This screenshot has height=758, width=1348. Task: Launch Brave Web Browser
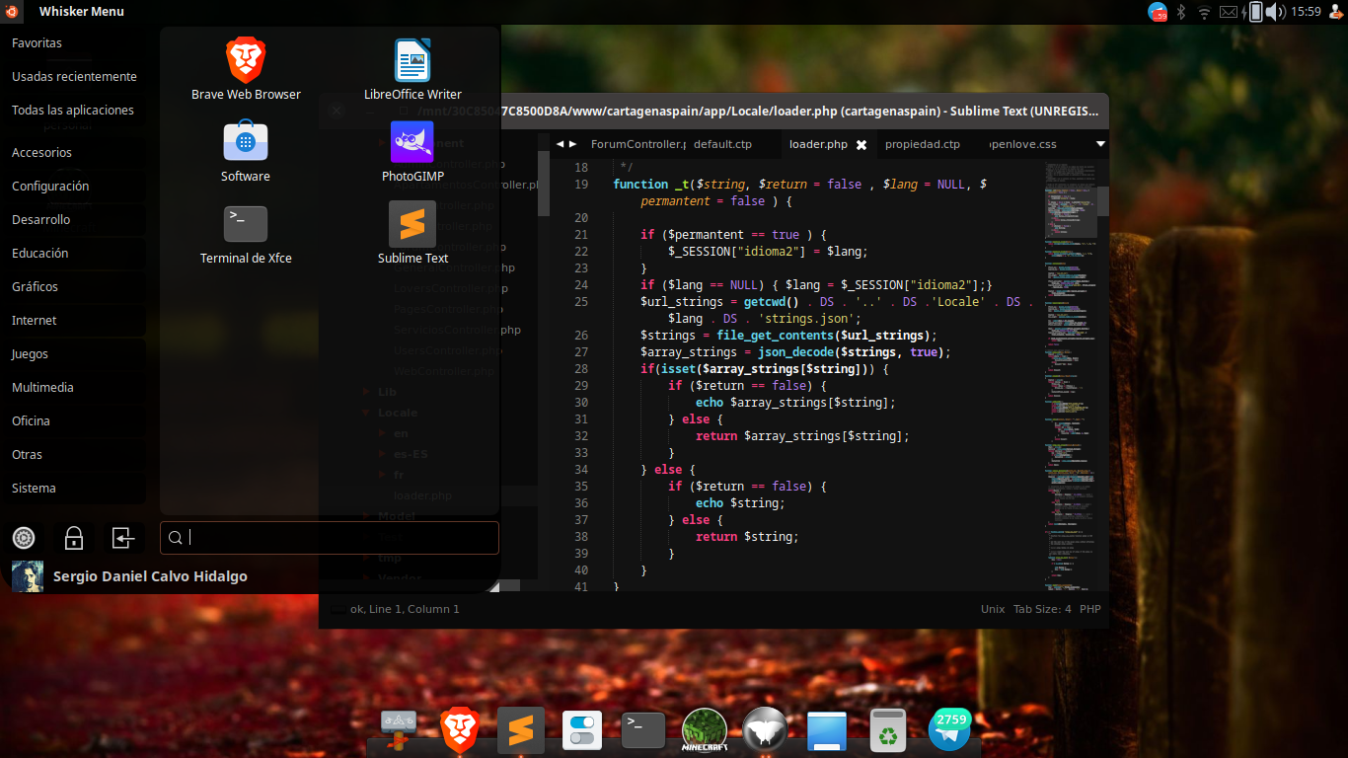tap(245, 59)
